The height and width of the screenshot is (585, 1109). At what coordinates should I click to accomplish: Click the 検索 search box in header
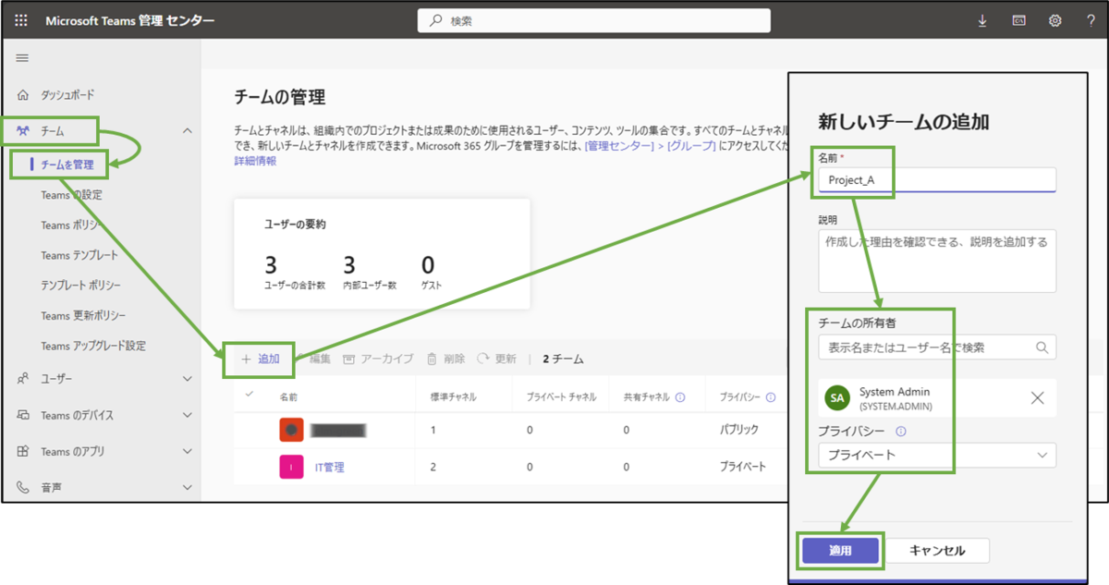(594, 20)
